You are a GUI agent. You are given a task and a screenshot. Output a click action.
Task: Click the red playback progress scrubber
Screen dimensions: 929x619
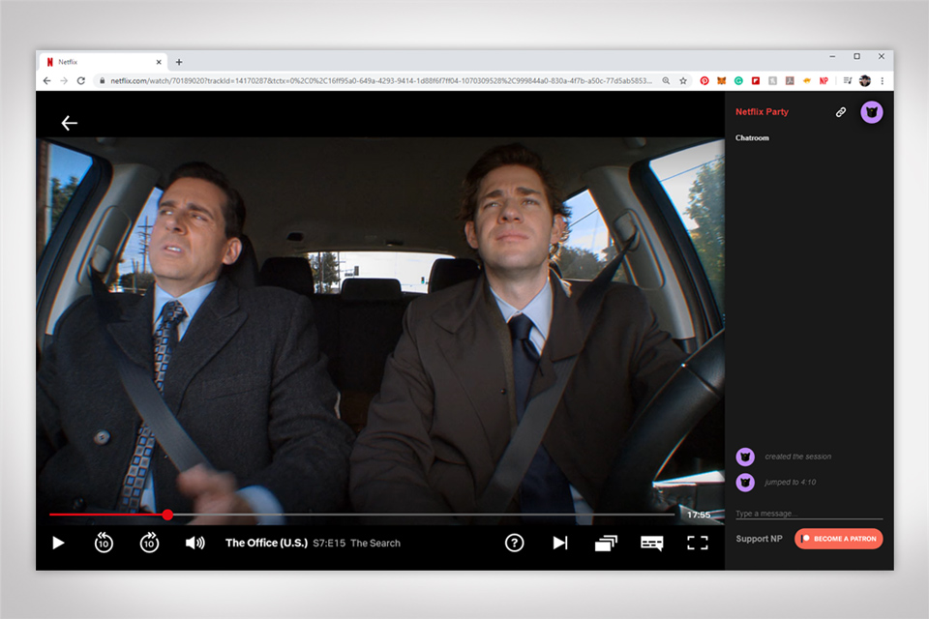[x=167, y=515]
